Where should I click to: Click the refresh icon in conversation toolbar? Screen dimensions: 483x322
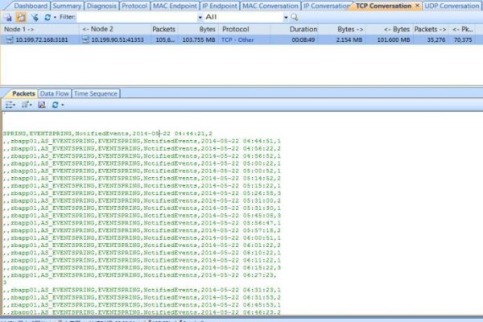[x=47, y=17]
